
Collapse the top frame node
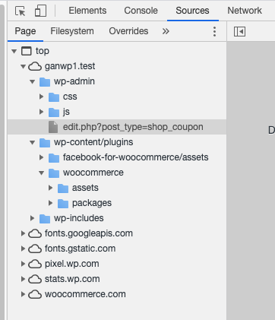point(14,51)
